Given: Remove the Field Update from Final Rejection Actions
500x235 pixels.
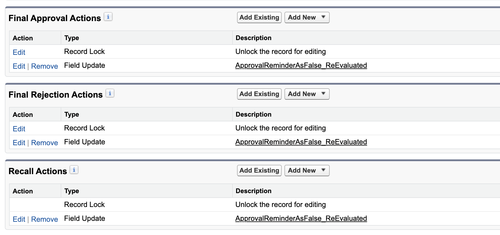Looking at the screenshot, I should coord(44,143).
